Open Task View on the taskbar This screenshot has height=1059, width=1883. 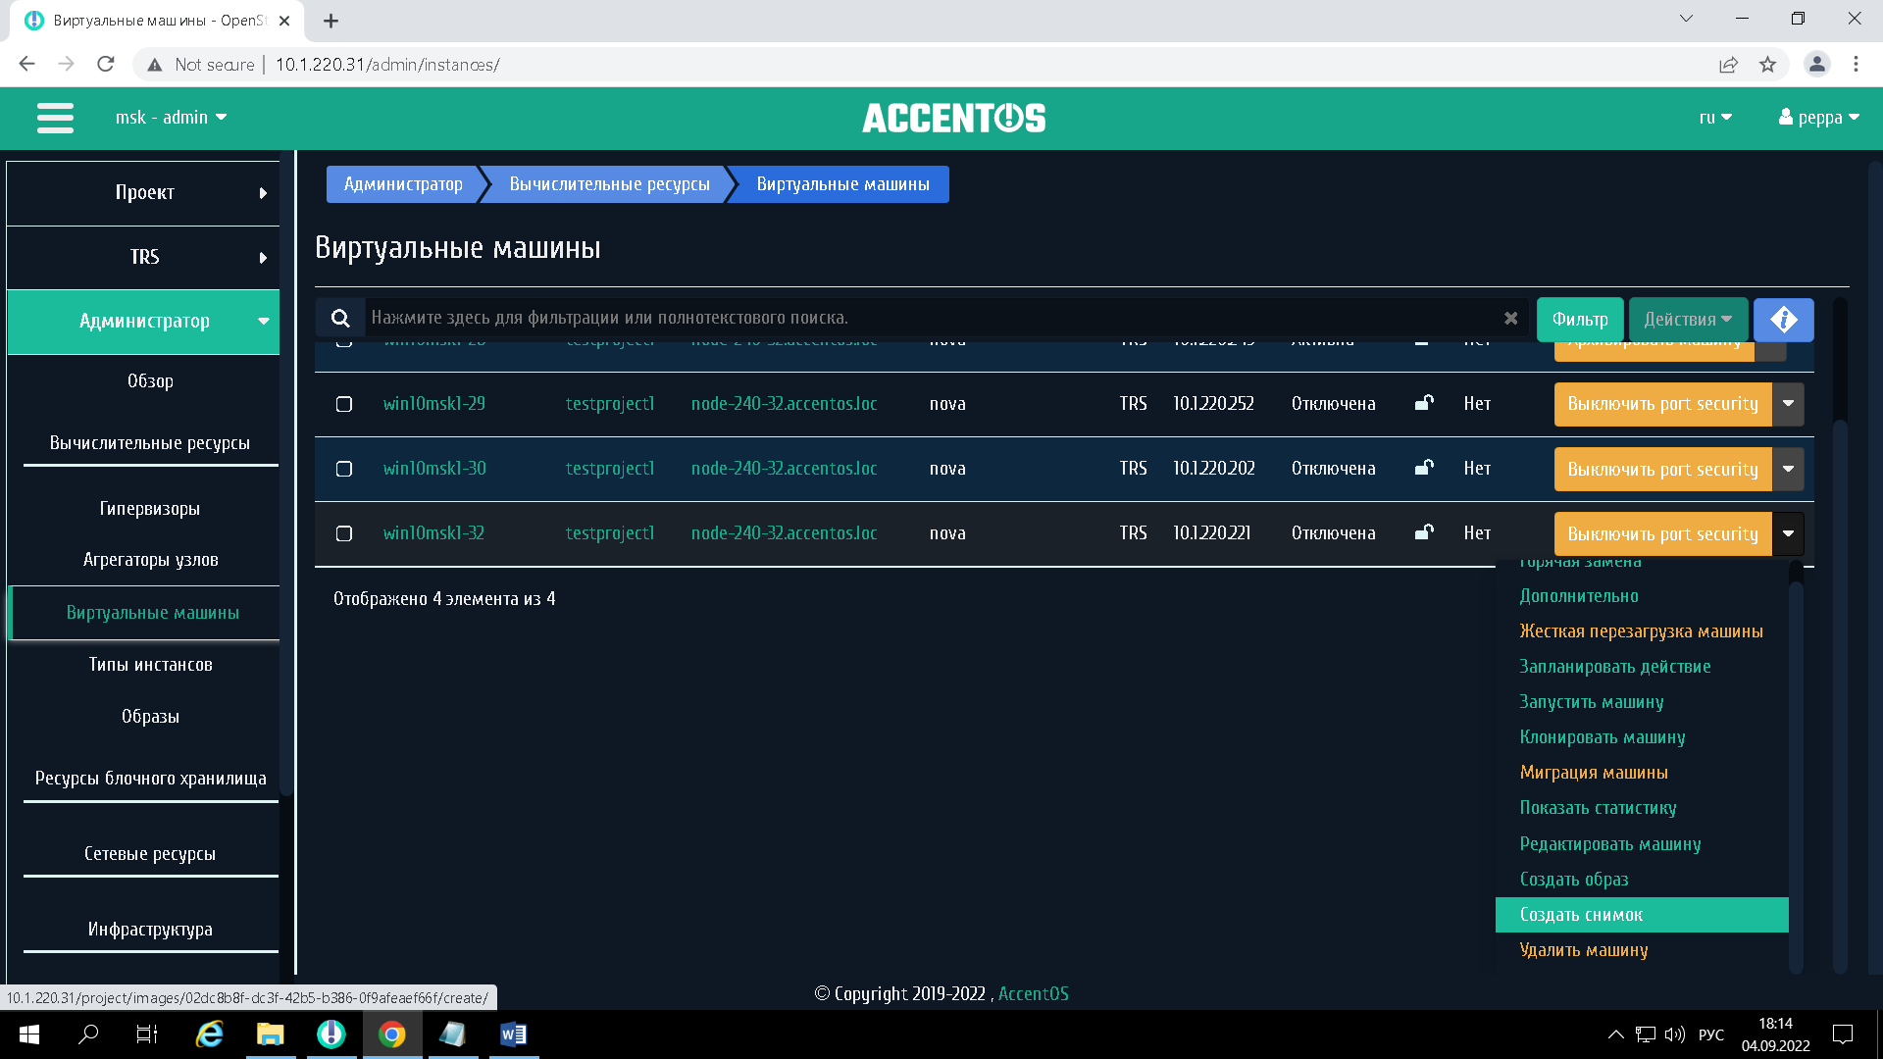(x=147, y=1034)
